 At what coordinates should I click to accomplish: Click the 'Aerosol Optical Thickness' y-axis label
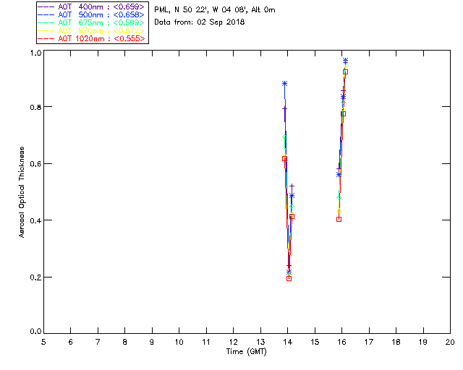click(x=22, y=192)
